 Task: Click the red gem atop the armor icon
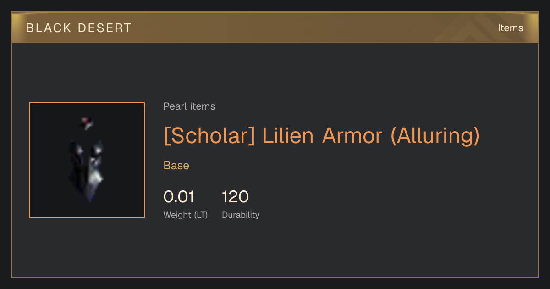87,122
